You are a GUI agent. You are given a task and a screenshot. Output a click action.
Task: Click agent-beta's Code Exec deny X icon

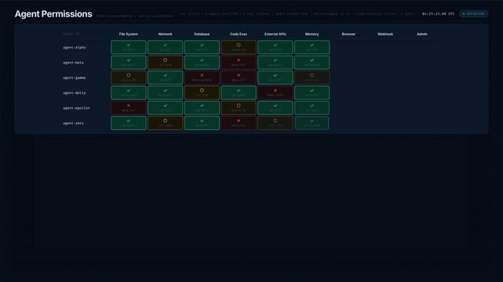[x=239, y=60]
